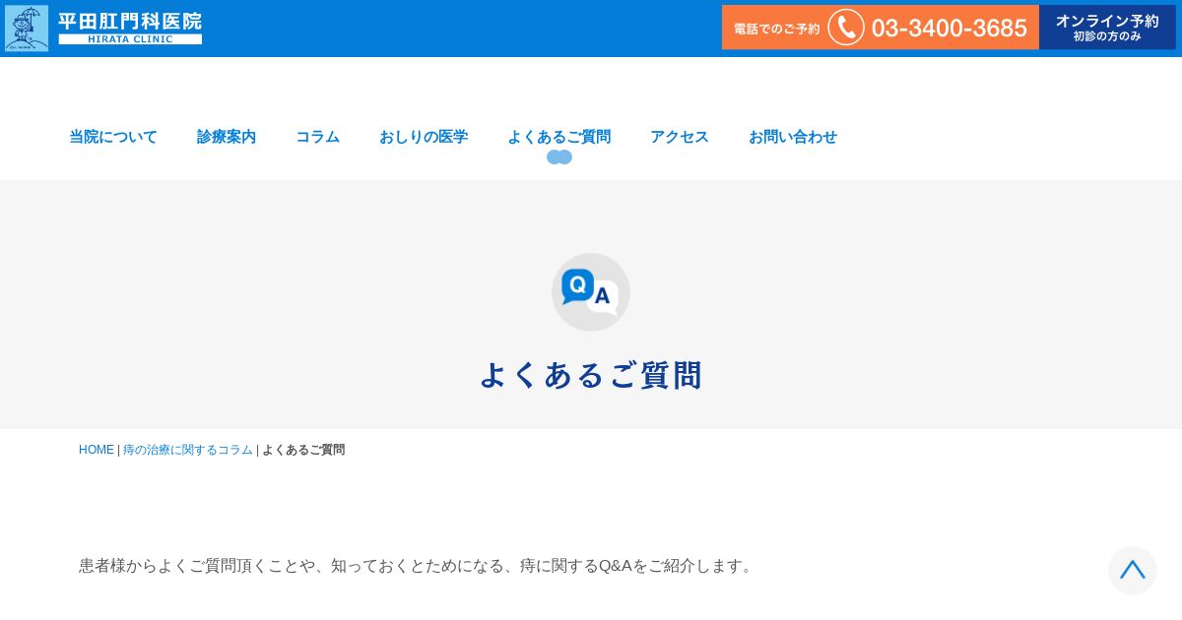Click the 電話でのご予約 label
Screen dimensions: 1182x620
pyautogui.click(x=776, y=29)
